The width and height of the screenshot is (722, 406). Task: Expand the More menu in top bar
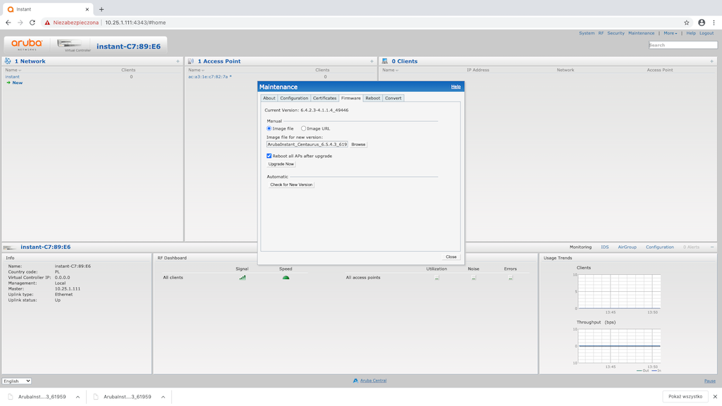670,33
